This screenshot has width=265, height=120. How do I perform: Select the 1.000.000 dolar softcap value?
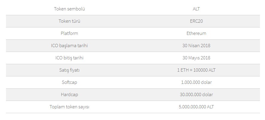tap(196, 82)
